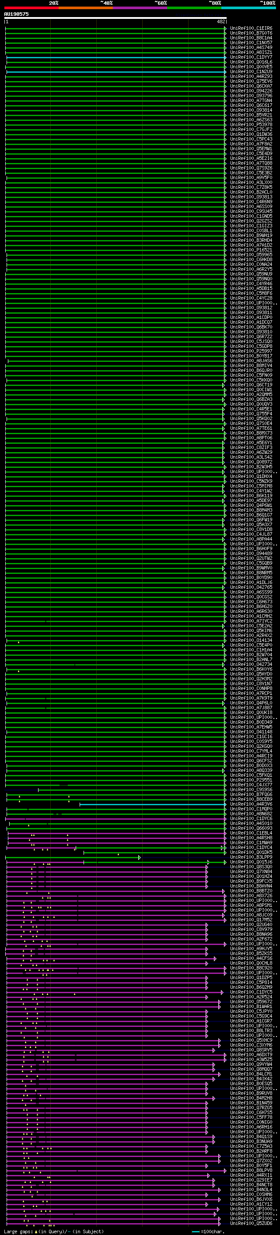Open hit UniRef100_A7TGN4
Screen dimensions: 280x1235
(251, 100)
